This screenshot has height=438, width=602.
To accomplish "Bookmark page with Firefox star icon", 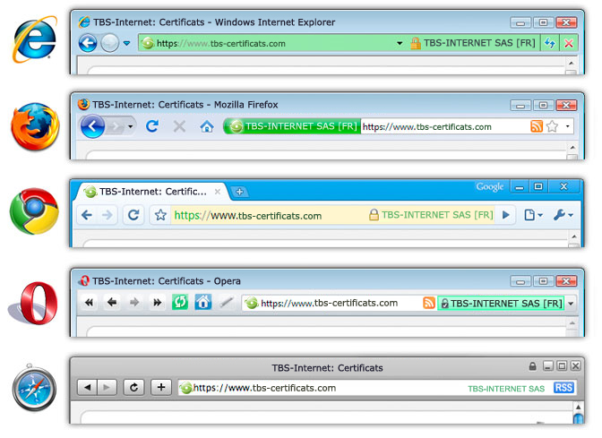I will coord(552,126).
